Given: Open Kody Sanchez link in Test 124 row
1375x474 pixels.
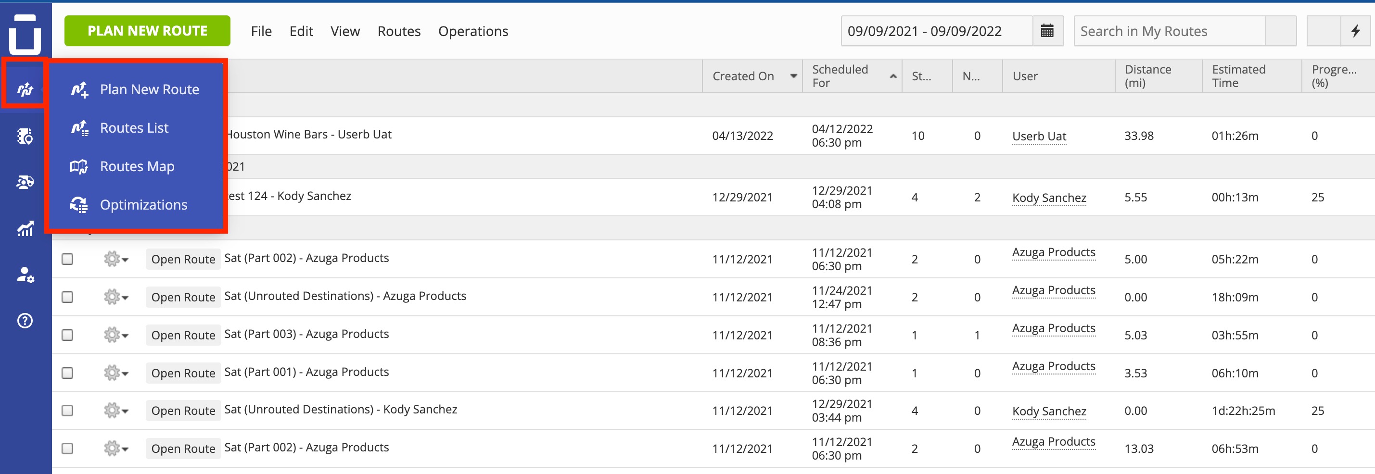Looking at the screenshot, I should point(1049,198).
